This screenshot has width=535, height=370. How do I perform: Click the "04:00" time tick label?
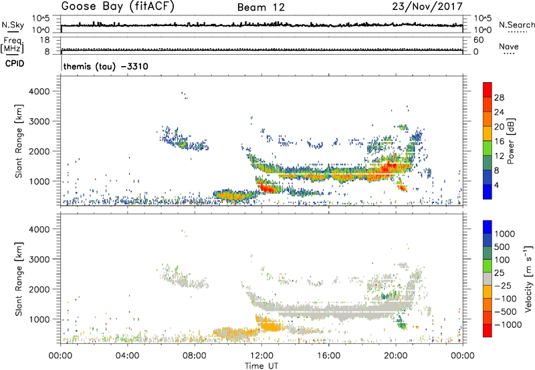pyautogui.click(x=127, y=356)
